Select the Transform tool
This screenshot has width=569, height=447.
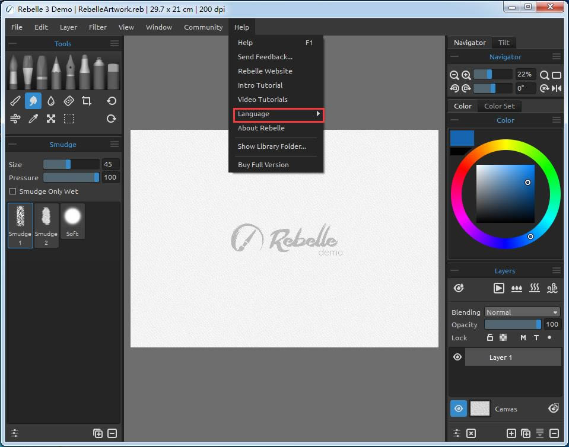(x=51, y=119)
